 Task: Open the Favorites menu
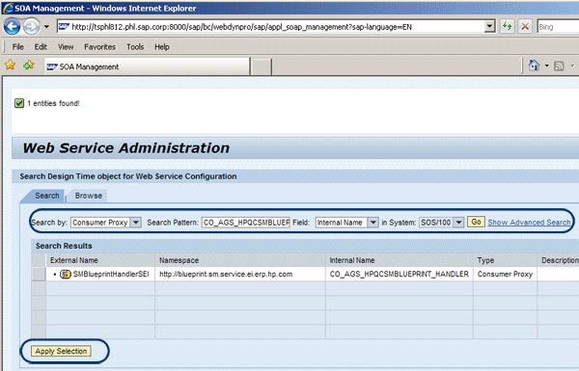pyautogui.click(x=99, y=47)
